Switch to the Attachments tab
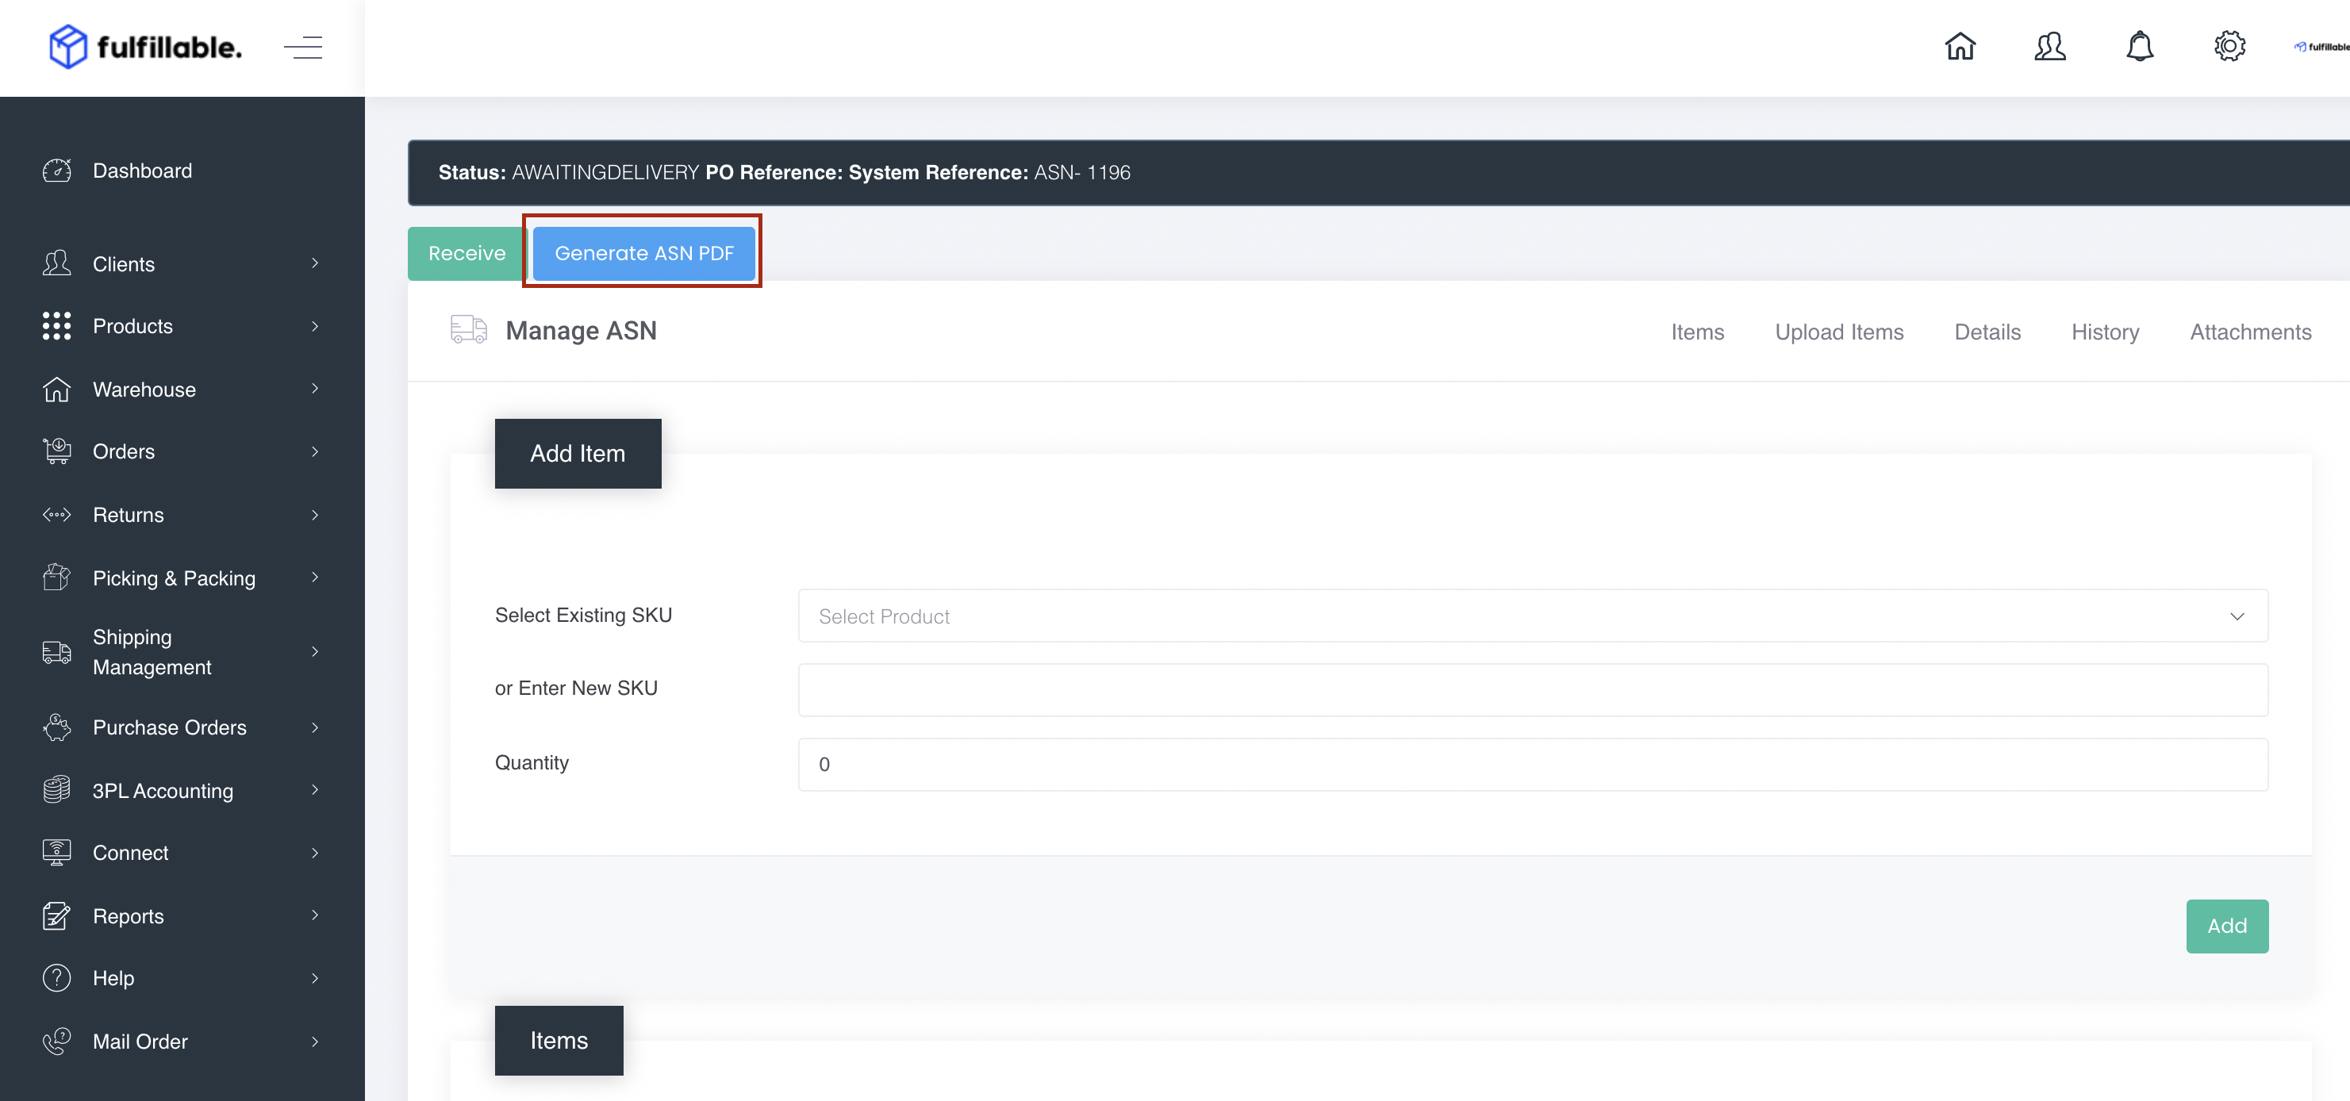Viewport: 2350px width, 1101px height. [2251, 332]
